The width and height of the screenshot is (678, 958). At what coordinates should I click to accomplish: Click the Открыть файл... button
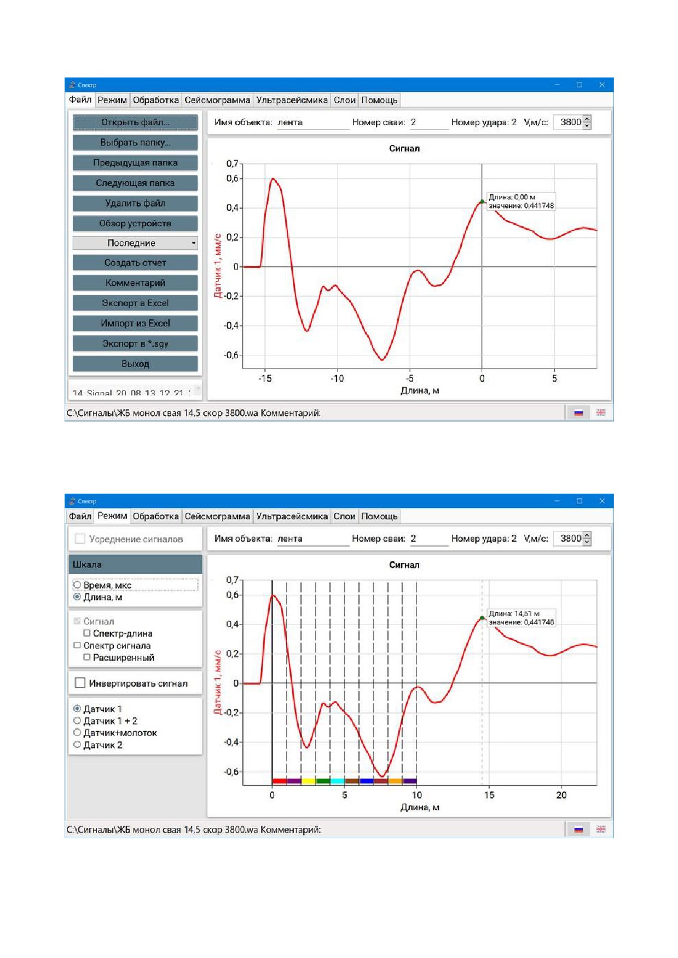(x=135, y=122)
